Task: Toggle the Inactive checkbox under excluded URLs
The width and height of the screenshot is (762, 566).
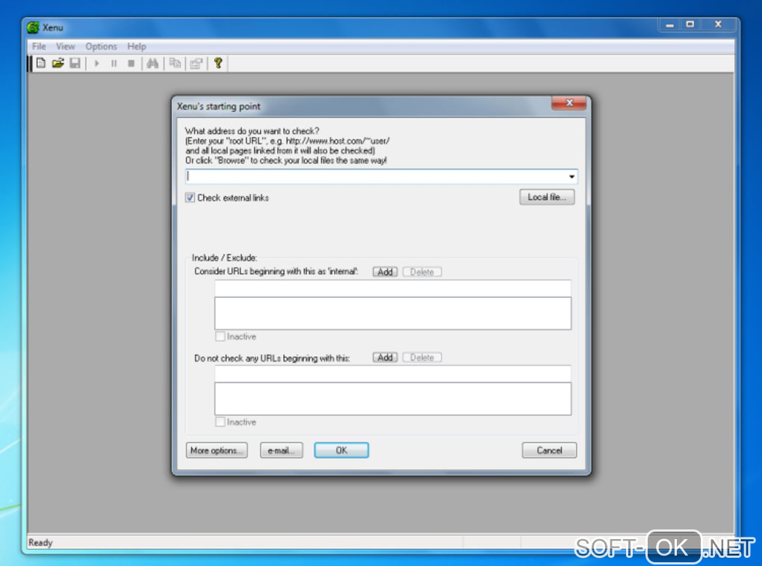Action: pos(220,422)
